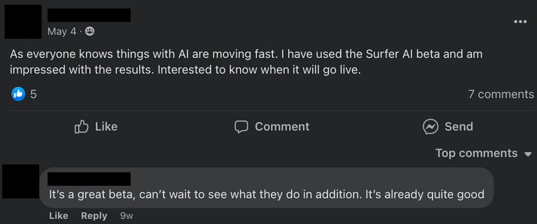The height and width of the screenshot is (224, 537).
Task: Like the comment about the great beta
Action: pyautogui.click(x=59, y=216)
